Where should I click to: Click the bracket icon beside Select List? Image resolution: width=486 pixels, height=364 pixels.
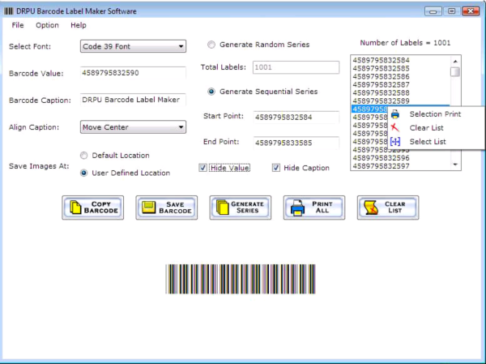click(x=395, y=142)
